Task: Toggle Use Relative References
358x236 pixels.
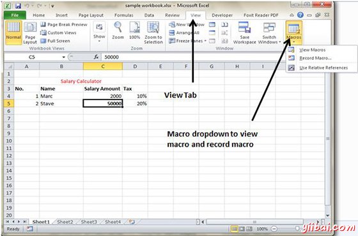Action: click(323, 68)
